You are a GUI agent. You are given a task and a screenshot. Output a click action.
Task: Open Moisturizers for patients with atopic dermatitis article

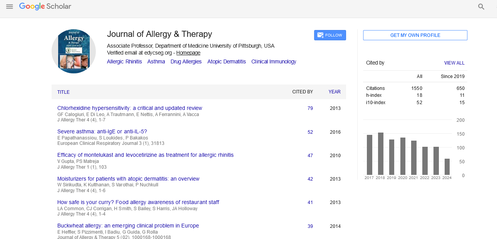tap(129, 179)
